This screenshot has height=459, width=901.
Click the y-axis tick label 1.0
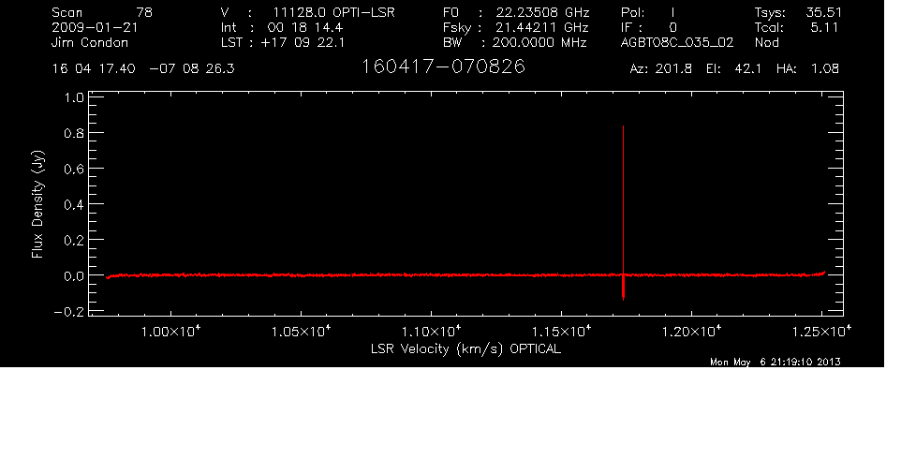click(74, 97)
